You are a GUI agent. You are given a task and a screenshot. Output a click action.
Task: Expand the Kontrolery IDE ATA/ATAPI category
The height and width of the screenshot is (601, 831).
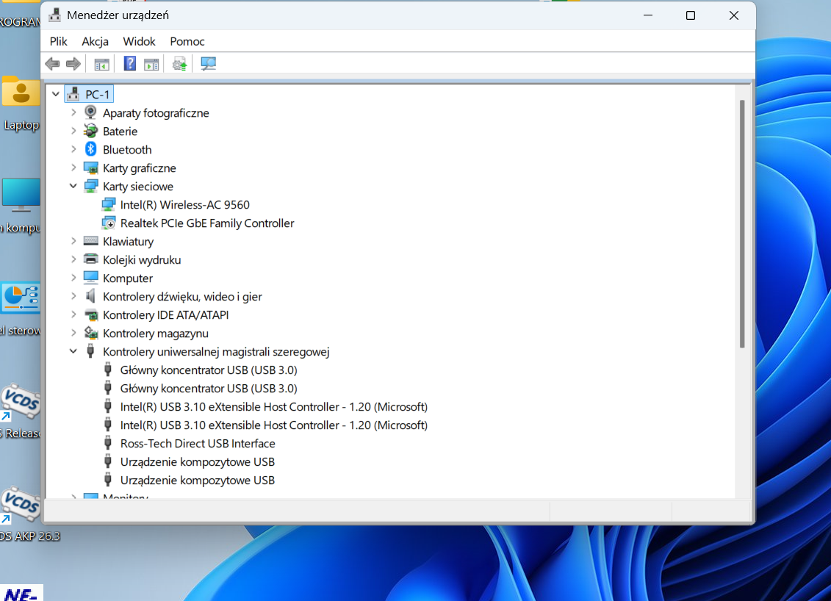coord(73,314)
